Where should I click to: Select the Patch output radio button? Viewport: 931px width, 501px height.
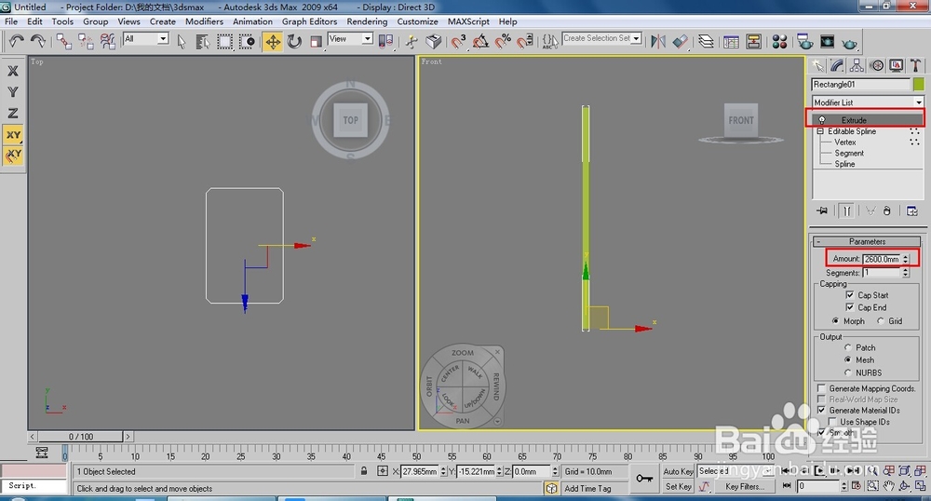point(848,347)
